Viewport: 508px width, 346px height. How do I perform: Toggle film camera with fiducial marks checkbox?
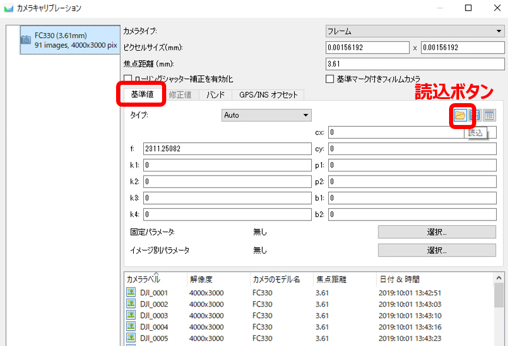pos(330,79)
